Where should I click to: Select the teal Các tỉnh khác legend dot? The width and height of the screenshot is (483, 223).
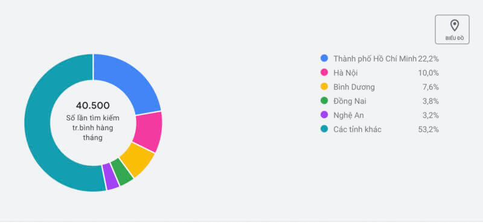click(324, 129)
